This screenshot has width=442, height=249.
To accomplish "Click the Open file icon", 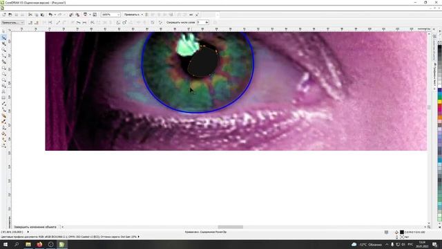I will click(x=10, y=15).
